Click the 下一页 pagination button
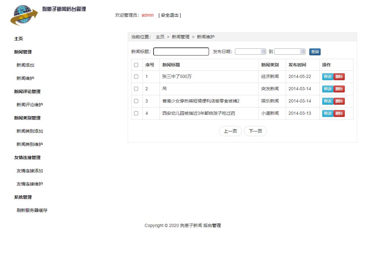 tap(255, 131)
